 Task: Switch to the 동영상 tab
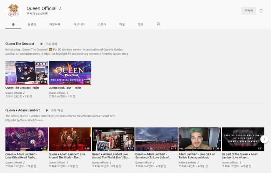point(32,25)
